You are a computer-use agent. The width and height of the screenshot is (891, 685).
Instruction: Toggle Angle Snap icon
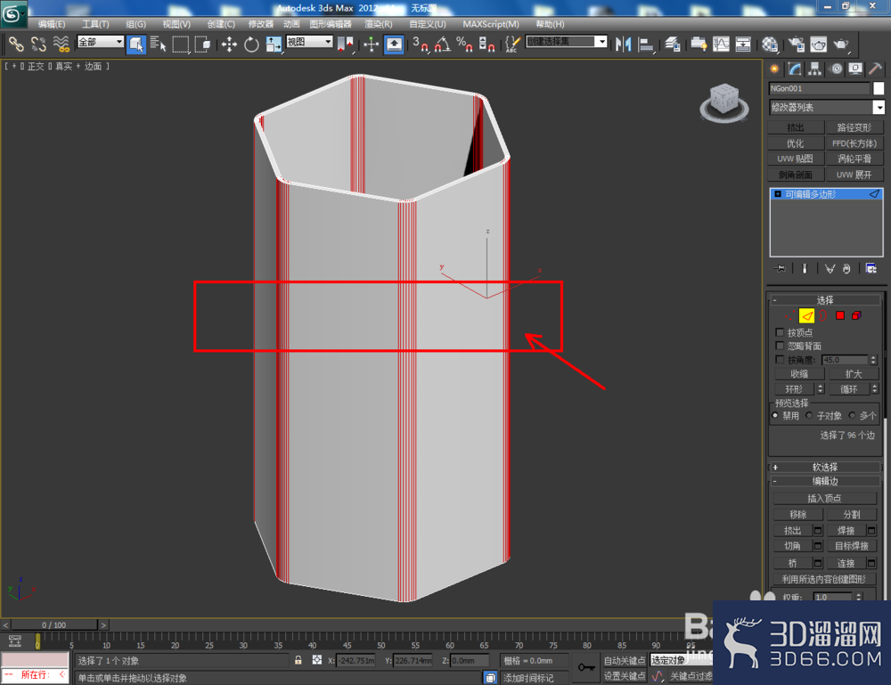442,44
